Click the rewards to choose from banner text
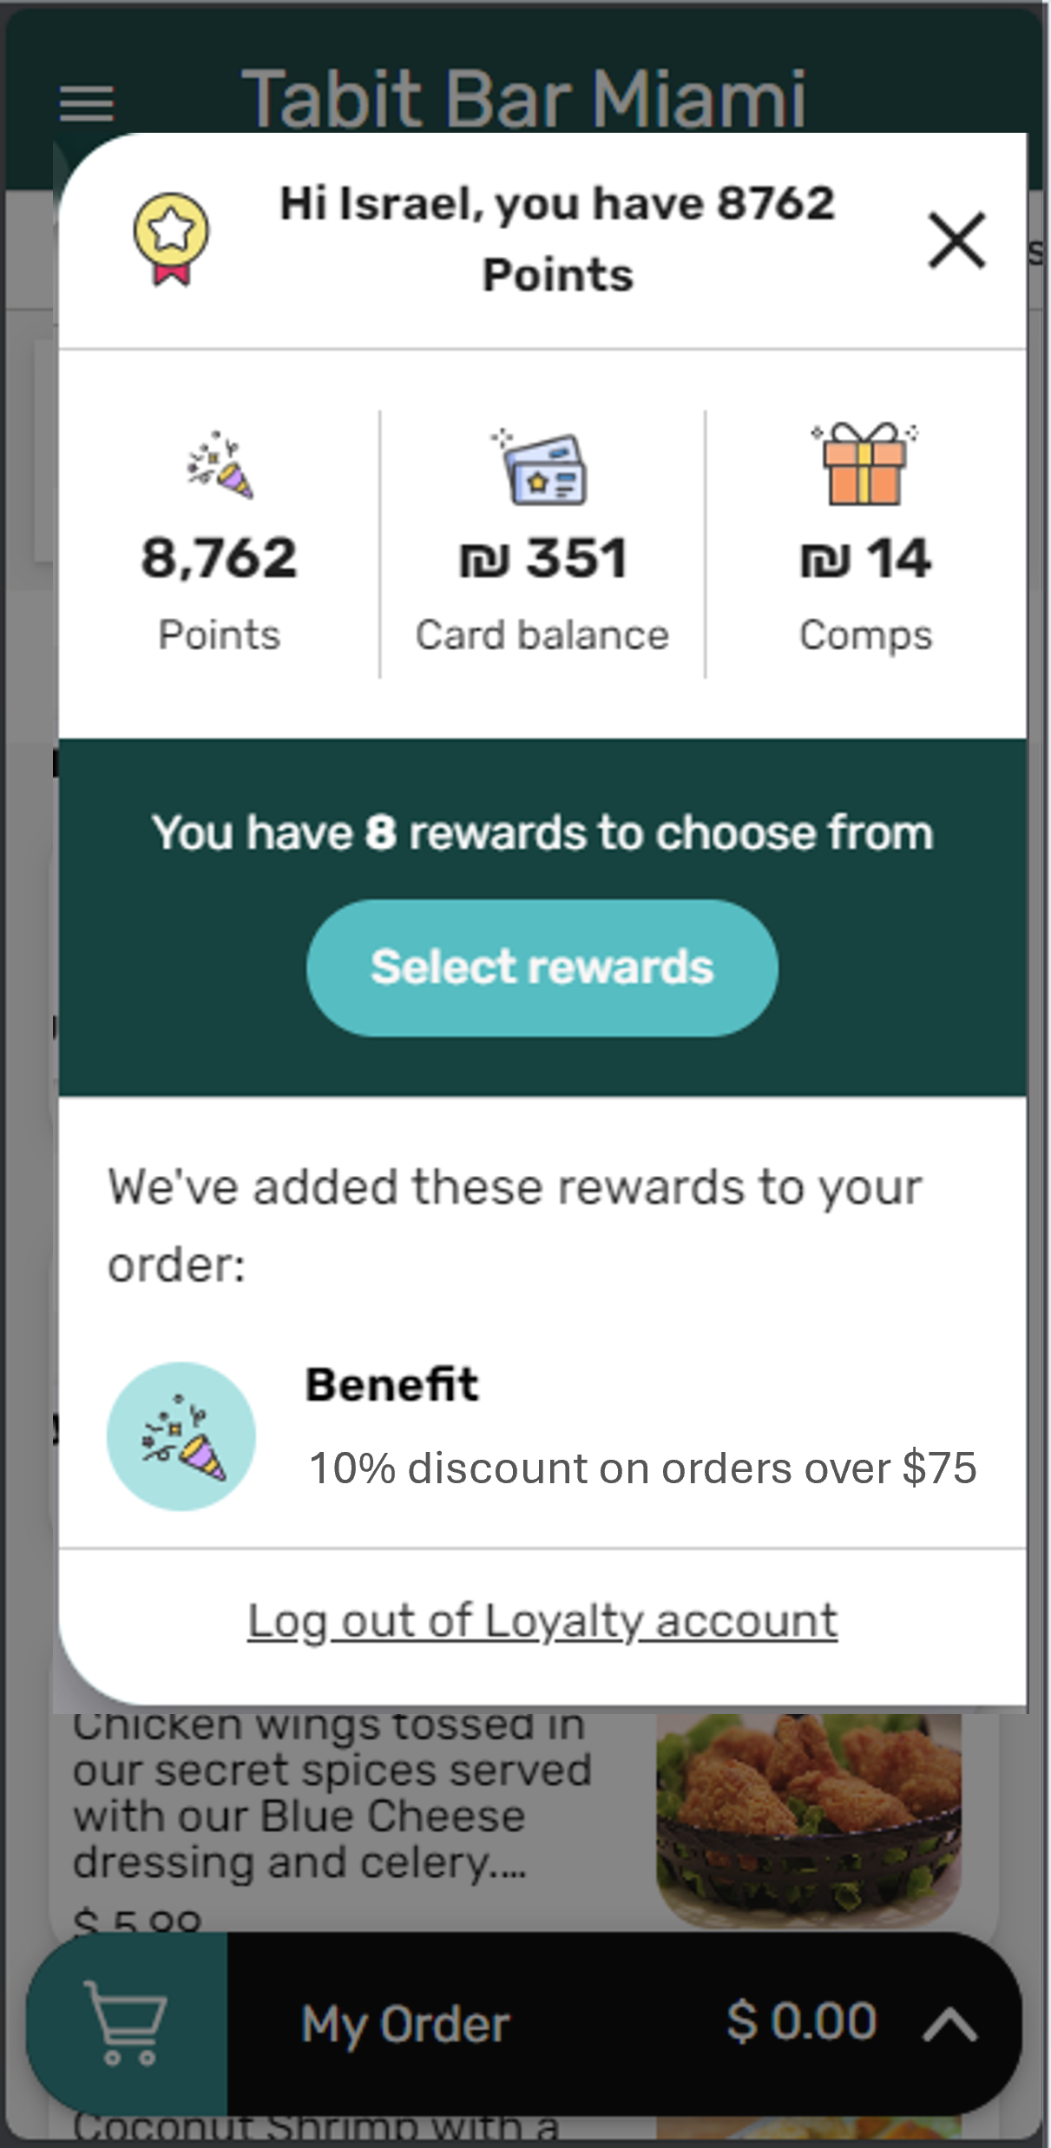 [542, 832]
